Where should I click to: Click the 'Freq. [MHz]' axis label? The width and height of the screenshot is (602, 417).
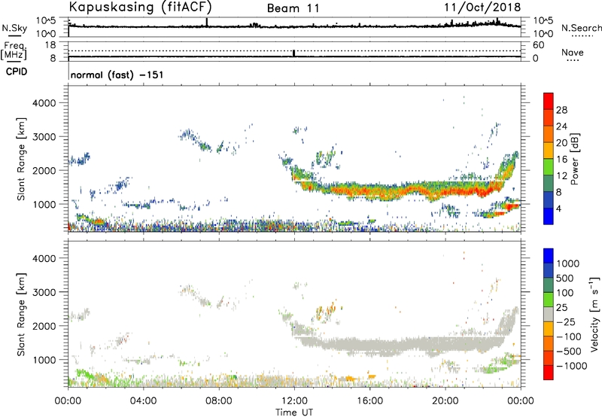(14, 51)
